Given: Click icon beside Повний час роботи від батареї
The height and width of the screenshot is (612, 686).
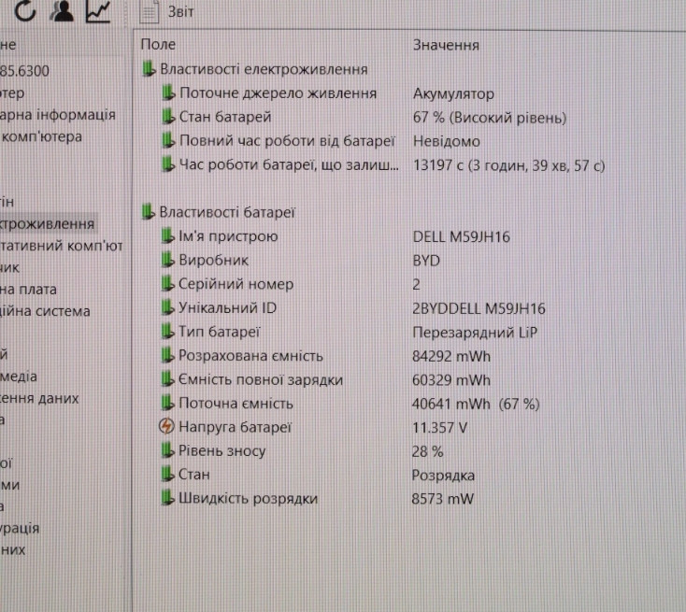Looking at the screenshot, I should pyautogui.click(x=168, y=140).
